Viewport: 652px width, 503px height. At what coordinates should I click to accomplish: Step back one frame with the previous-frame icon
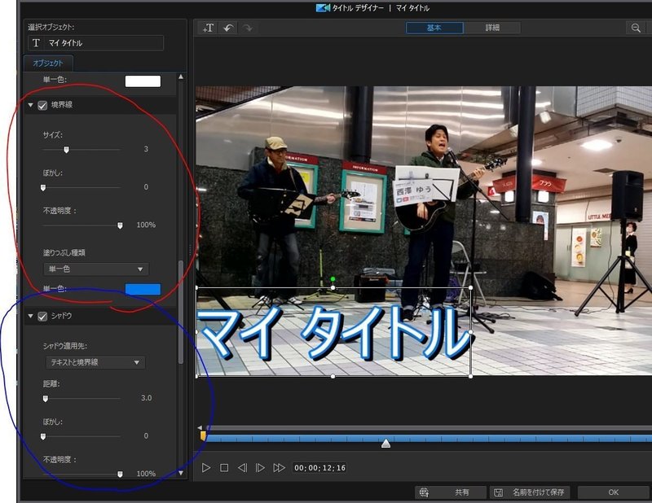click(240, 468)
